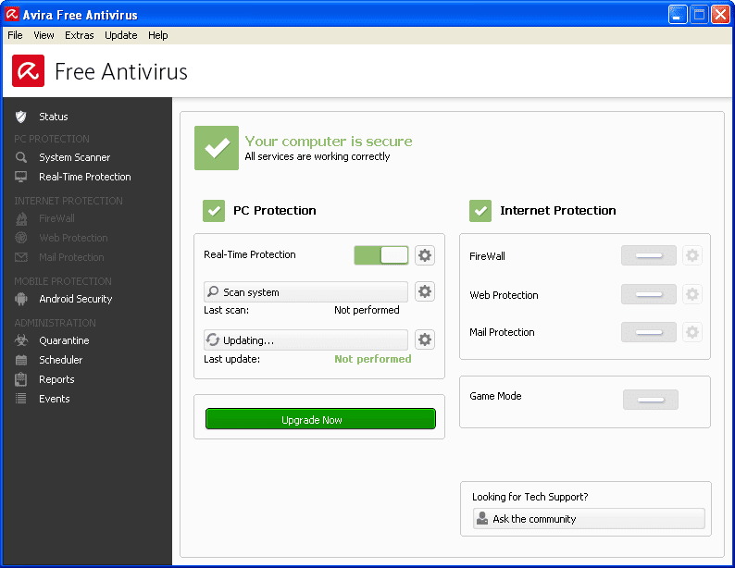Click the 'Last scan:' label

227,310
